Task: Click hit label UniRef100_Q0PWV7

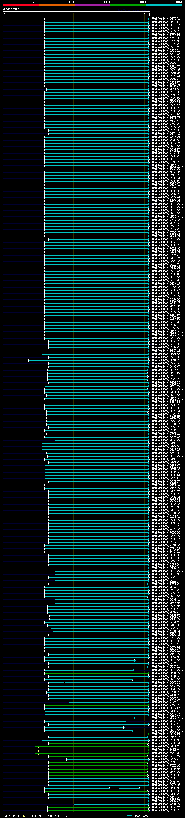Action: pos(166,759)
